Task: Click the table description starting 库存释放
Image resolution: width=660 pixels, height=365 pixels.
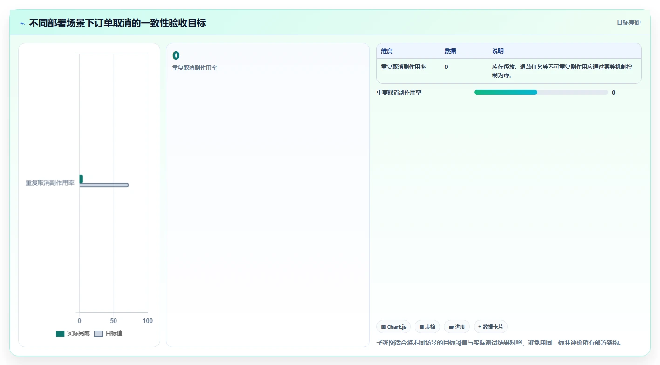Action: 562,71
